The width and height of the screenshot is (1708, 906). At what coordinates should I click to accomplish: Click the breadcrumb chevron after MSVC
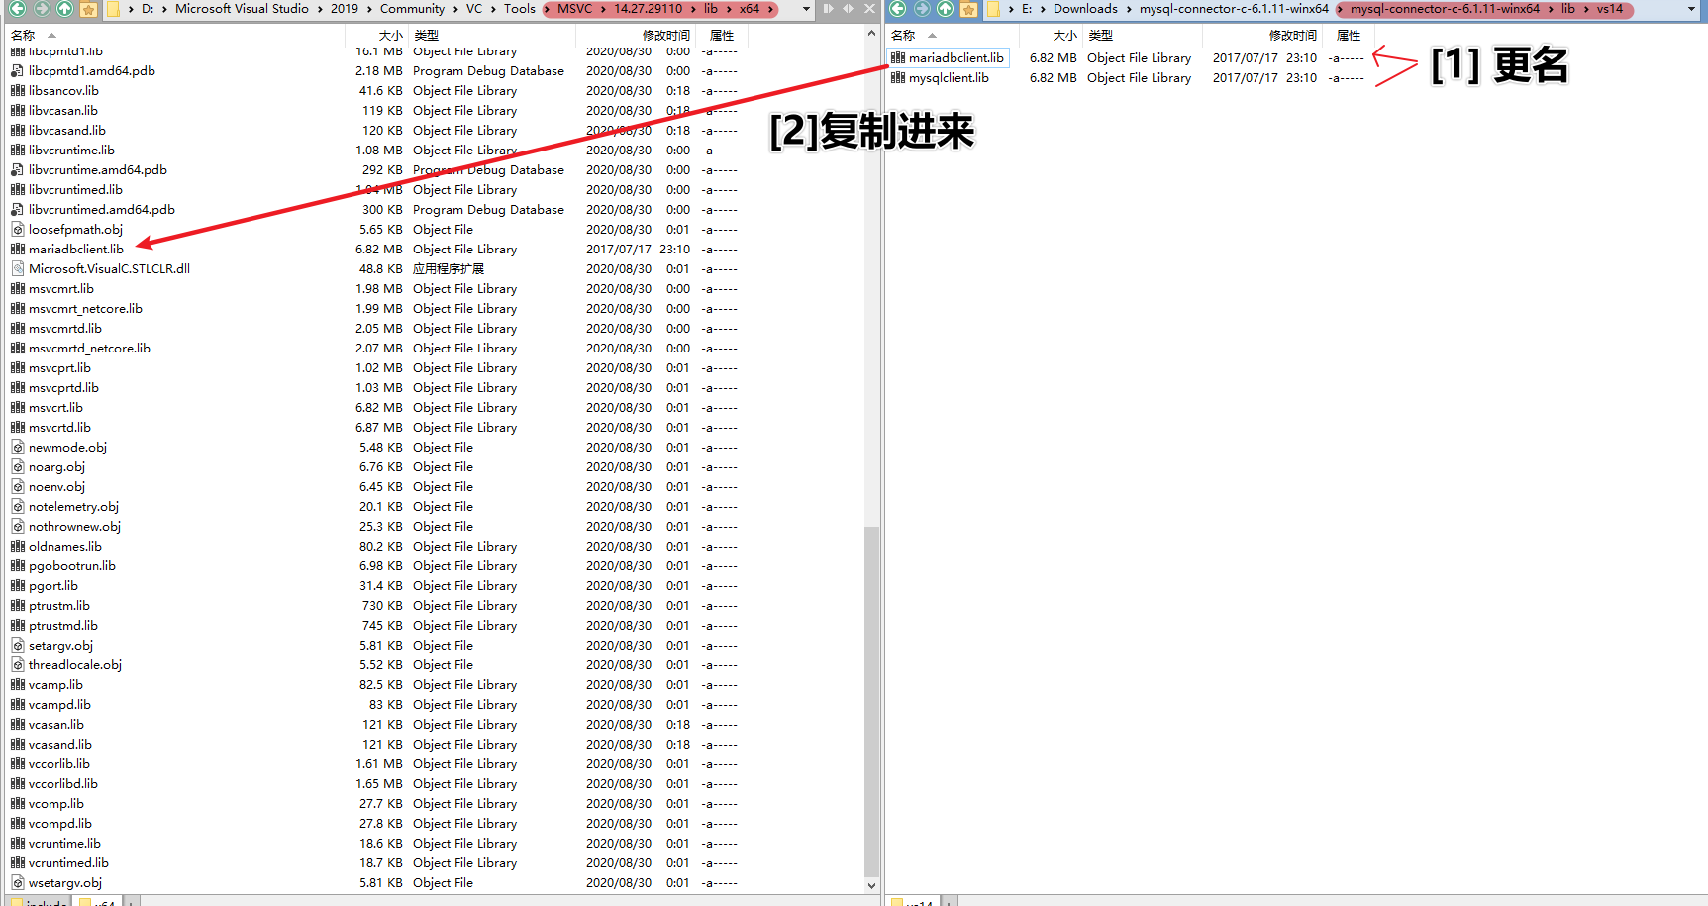click(603, 8)
